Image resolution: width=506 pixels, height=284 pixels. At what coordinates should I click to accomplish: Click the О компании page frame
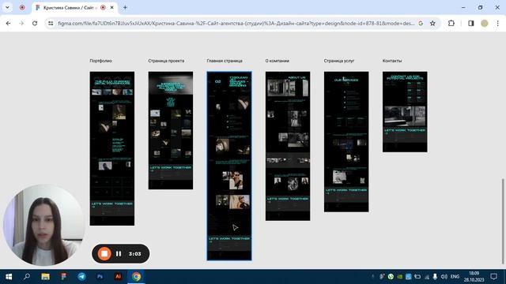pos(288,146)
